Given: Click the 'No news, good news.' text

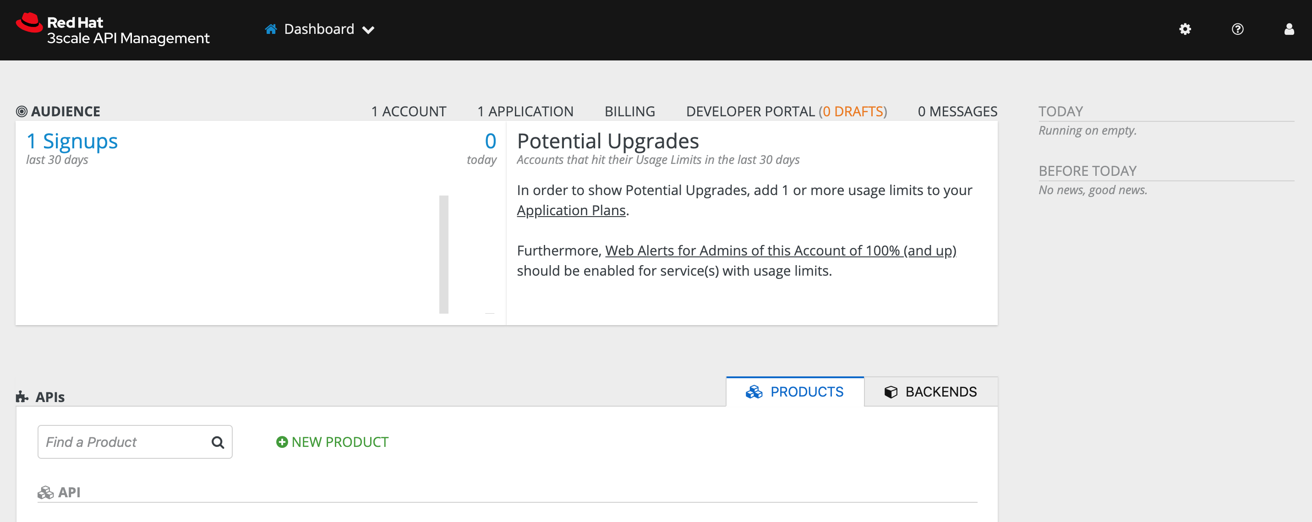Looking at the screenshot, I should click(1093, 190).
